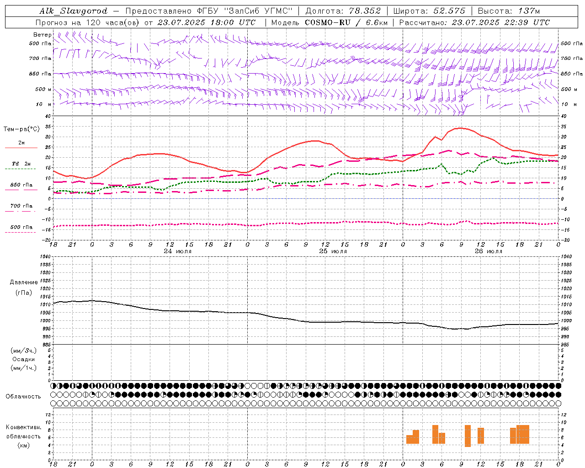585x468 pixels.
Task: Click the "500 гПа" temperature legend entry
Action: click(21, 228)
